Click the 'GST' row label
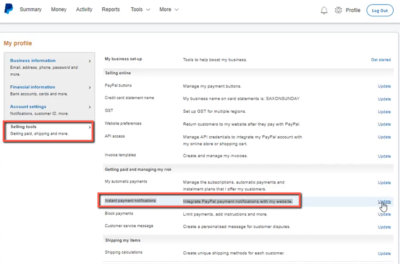This screenshot has width=400, height=264. tap(109, 110)
